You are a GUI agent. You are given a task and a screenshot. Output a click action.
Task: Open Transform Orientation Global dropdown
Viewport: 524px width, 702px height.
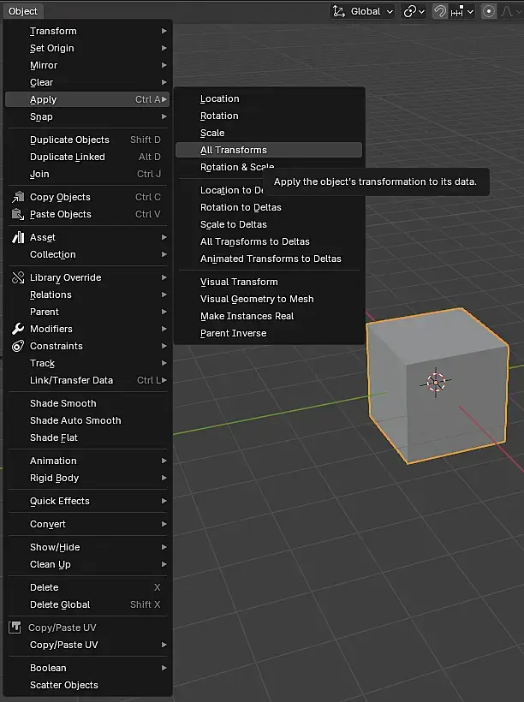(x=363, y=11)
